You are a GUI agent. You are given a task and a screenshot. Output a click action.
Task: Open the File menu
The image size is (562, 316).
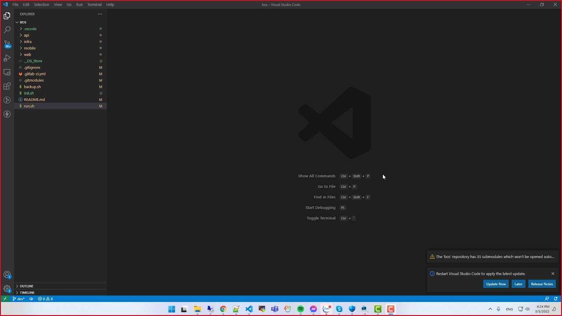coord(15,4)
